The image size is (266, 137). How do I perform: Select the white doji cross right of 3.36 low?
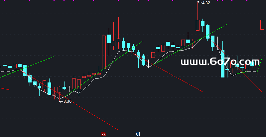[69, 89]
